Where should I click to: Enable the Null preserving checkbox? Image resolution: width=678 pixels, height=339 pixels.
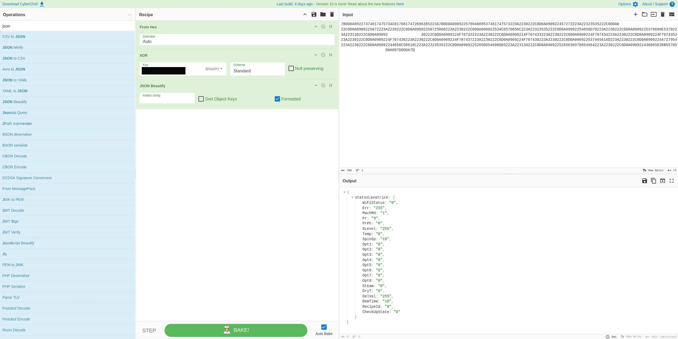(291, 69)
